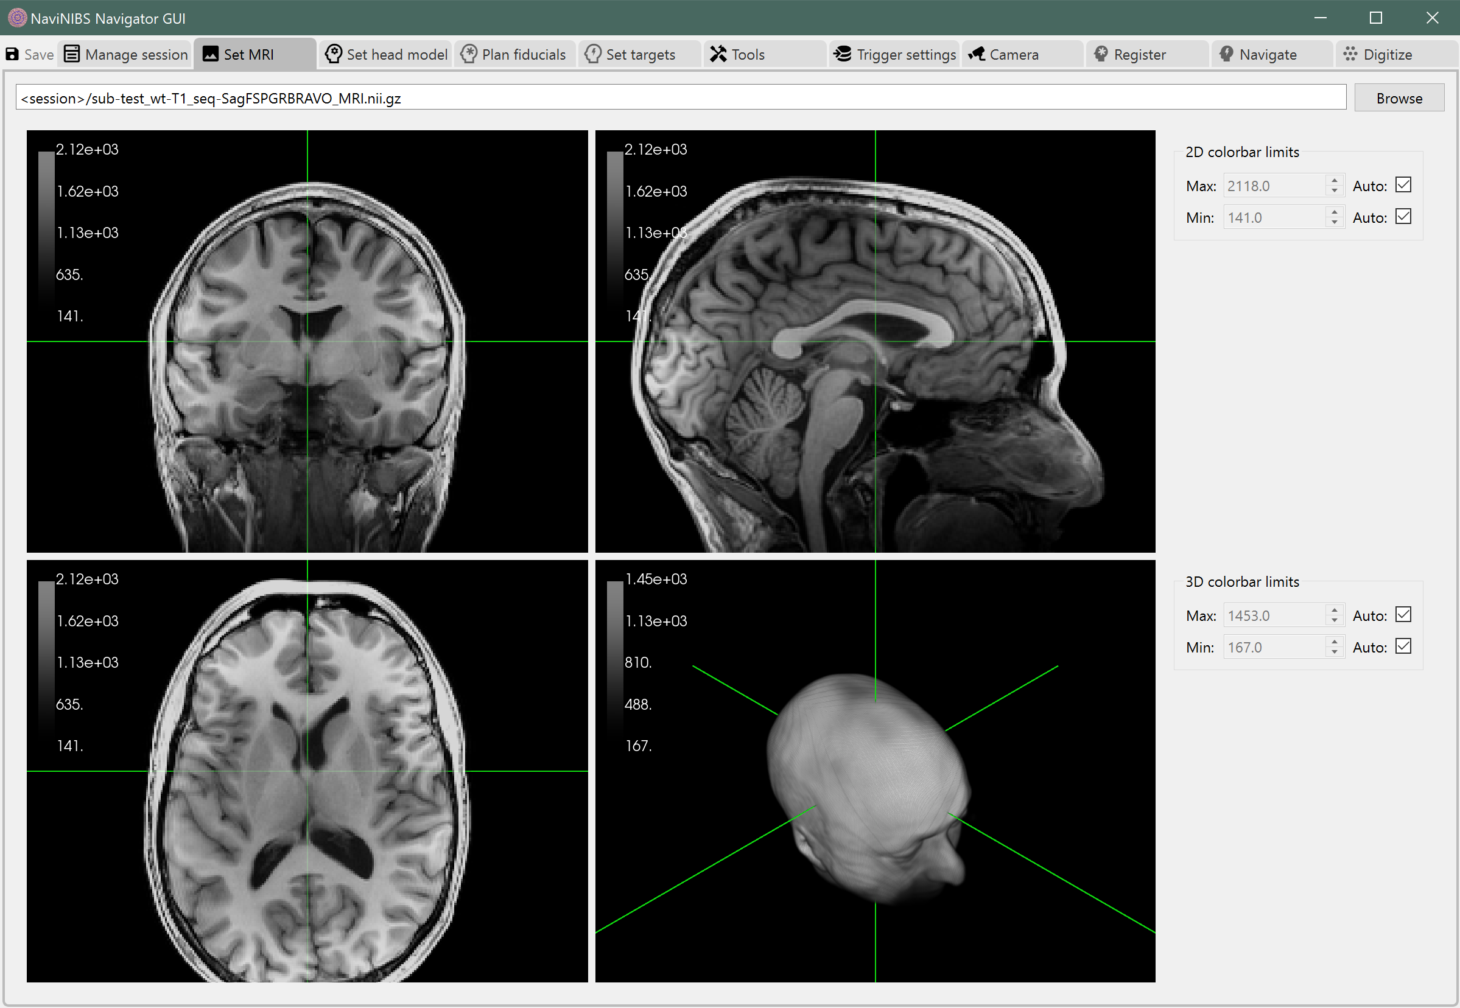The width and height of the screenshot is (1460, 1008).
Task: Open the Trigger settings tab
Action: (x=894, y=54)
